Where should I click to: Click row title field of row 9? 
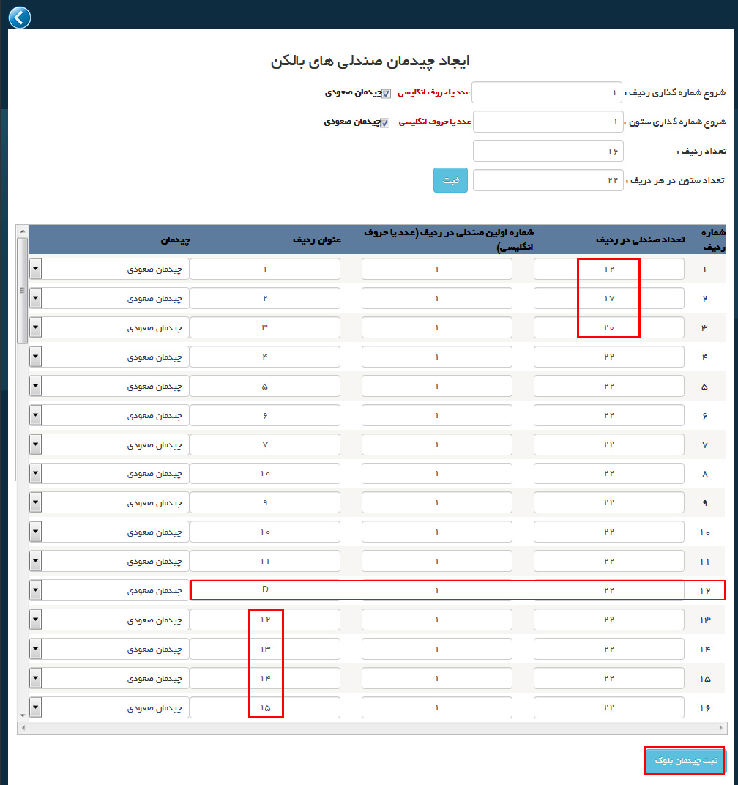(265, 502)
